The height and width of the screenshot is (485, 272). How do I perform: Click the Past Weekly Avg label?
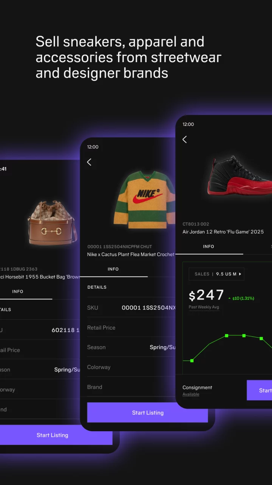pyautogui.click(x=204, y=307)
